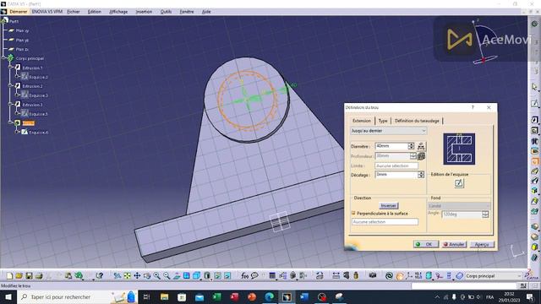Click the Zoom Out magnifier icon
This screenshot has height=304, width=541.
coord(167,276)
